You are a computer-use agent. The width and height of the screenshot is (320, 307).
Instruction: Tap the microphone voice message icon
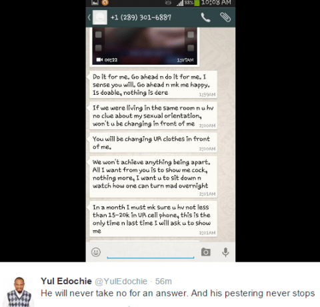pos(225,252)
